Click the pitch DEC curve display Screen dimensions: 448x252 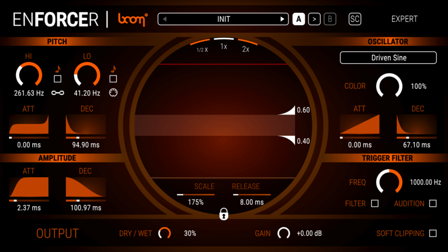(86, 124)
